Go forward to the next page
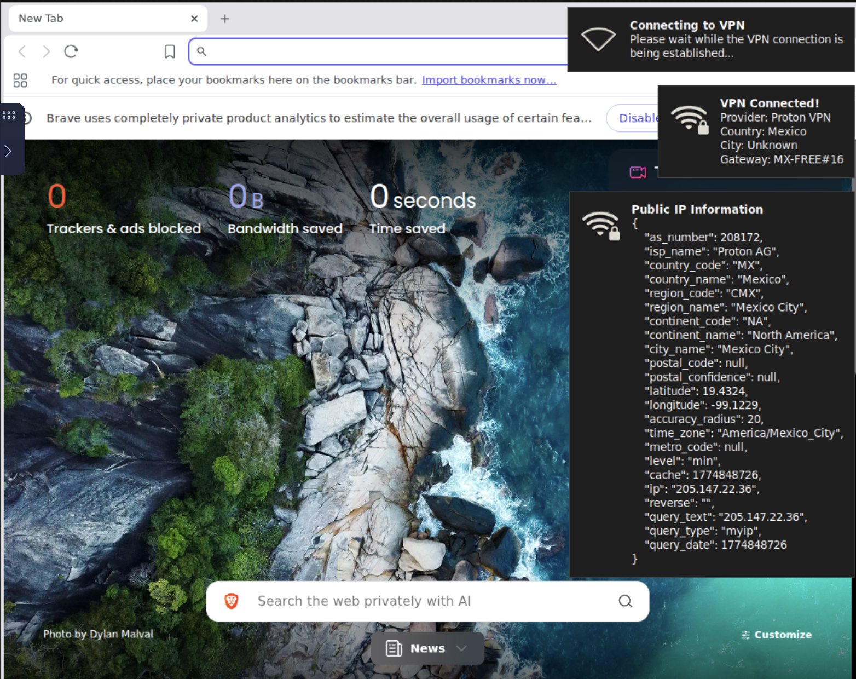Screen dimensions: 856x679 click(x=47, y=51)
